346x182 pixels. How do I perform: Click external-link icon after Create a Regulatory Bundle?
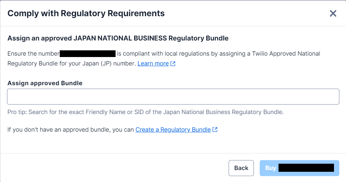tap(215, 130)
